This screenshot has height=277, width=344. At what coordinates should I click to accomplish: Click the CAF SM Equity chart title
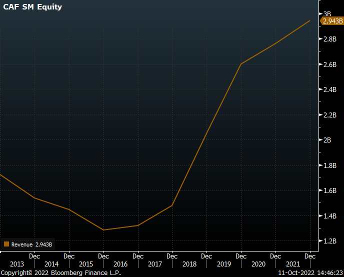[x=32, y=7]
